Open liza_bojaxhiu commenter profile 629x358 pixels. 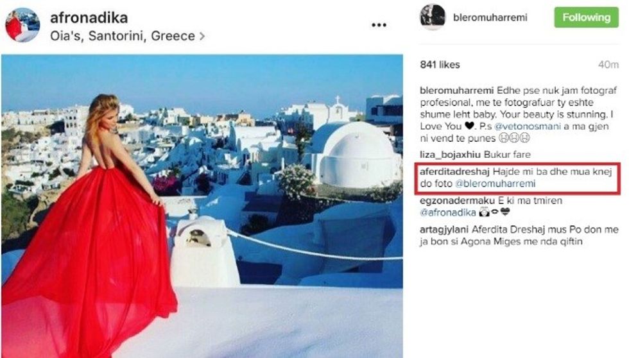point(450,155)
